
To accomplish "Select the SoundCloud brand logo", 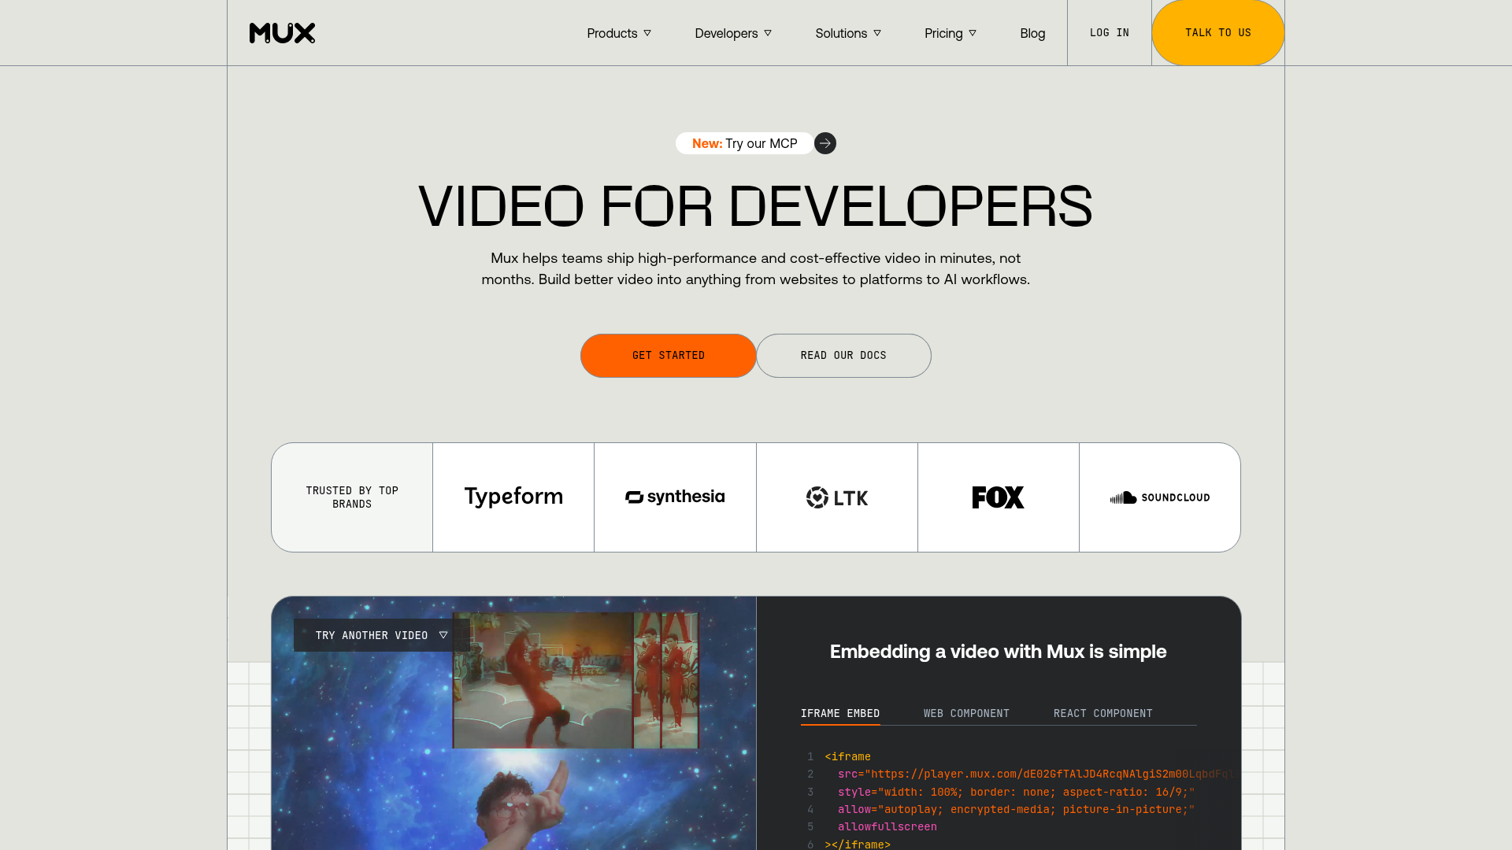I will [x=1159, y=497].
